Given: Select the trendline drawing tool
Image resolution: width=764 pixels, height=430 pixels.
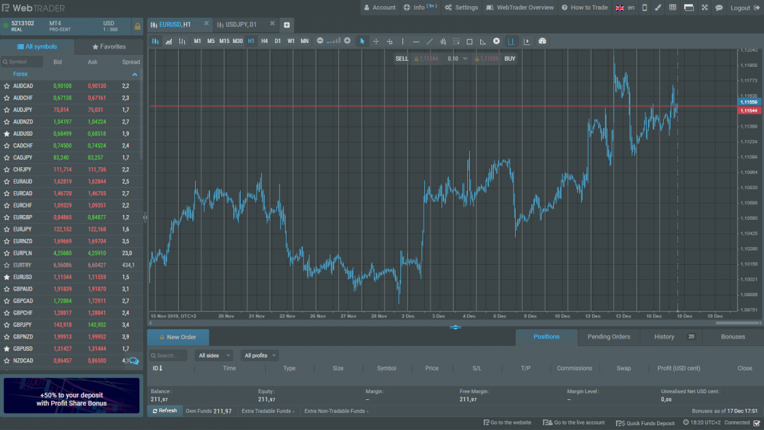Looking at the screenshot, I should [429, 42].
